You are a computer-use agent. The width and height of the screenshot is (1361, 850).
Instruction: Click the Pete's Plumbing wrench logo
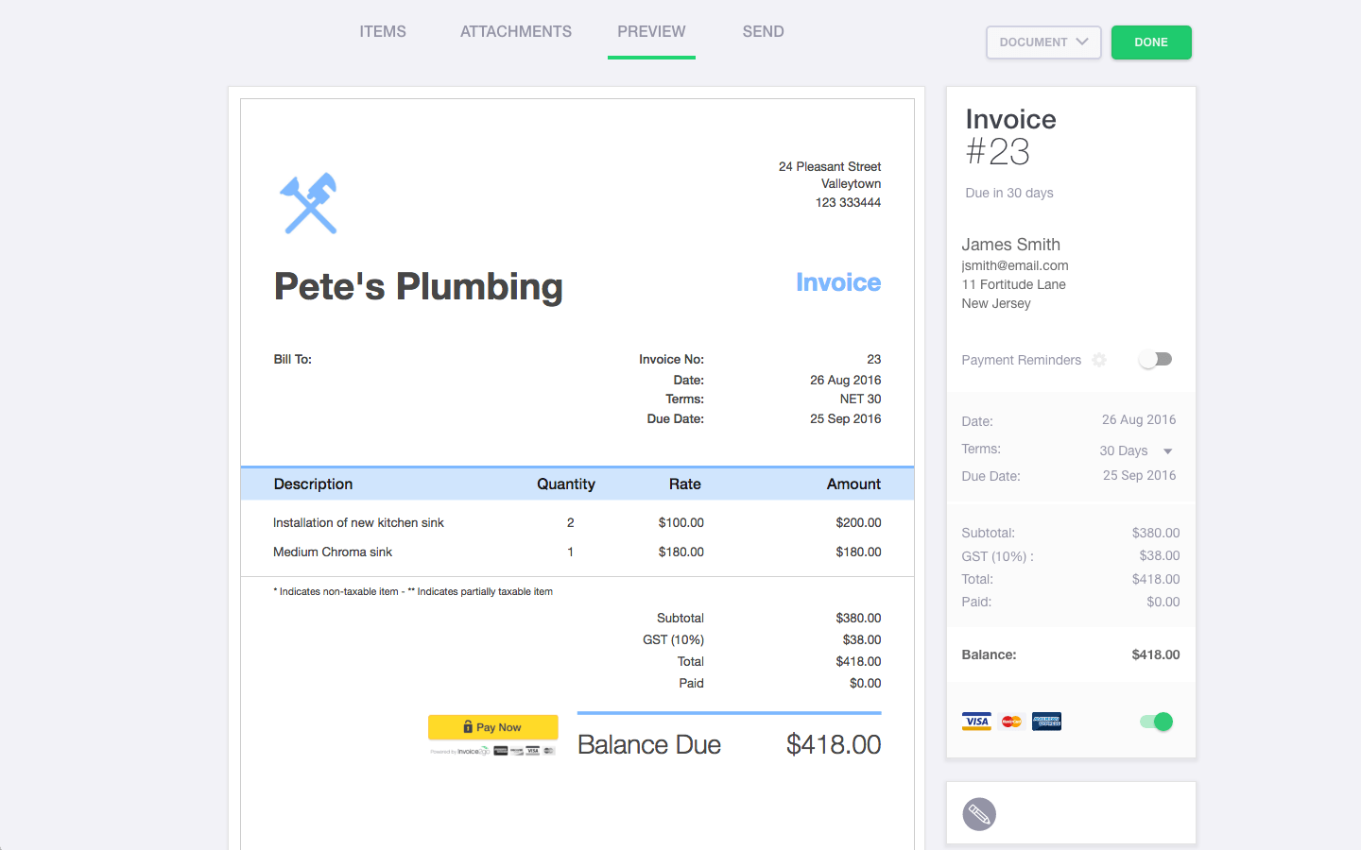(x=309, y=203)
